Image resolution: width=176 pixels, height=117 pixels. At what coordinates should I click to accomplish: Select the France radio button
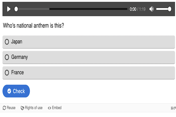[x=7, y=73]
